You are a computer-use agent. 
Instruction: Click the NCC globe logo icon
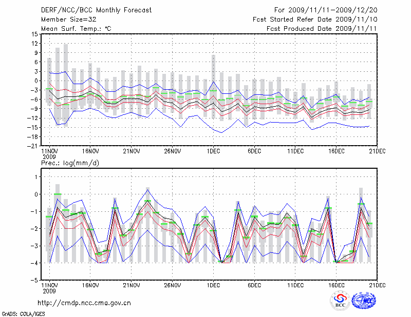(x=363, y=301)
